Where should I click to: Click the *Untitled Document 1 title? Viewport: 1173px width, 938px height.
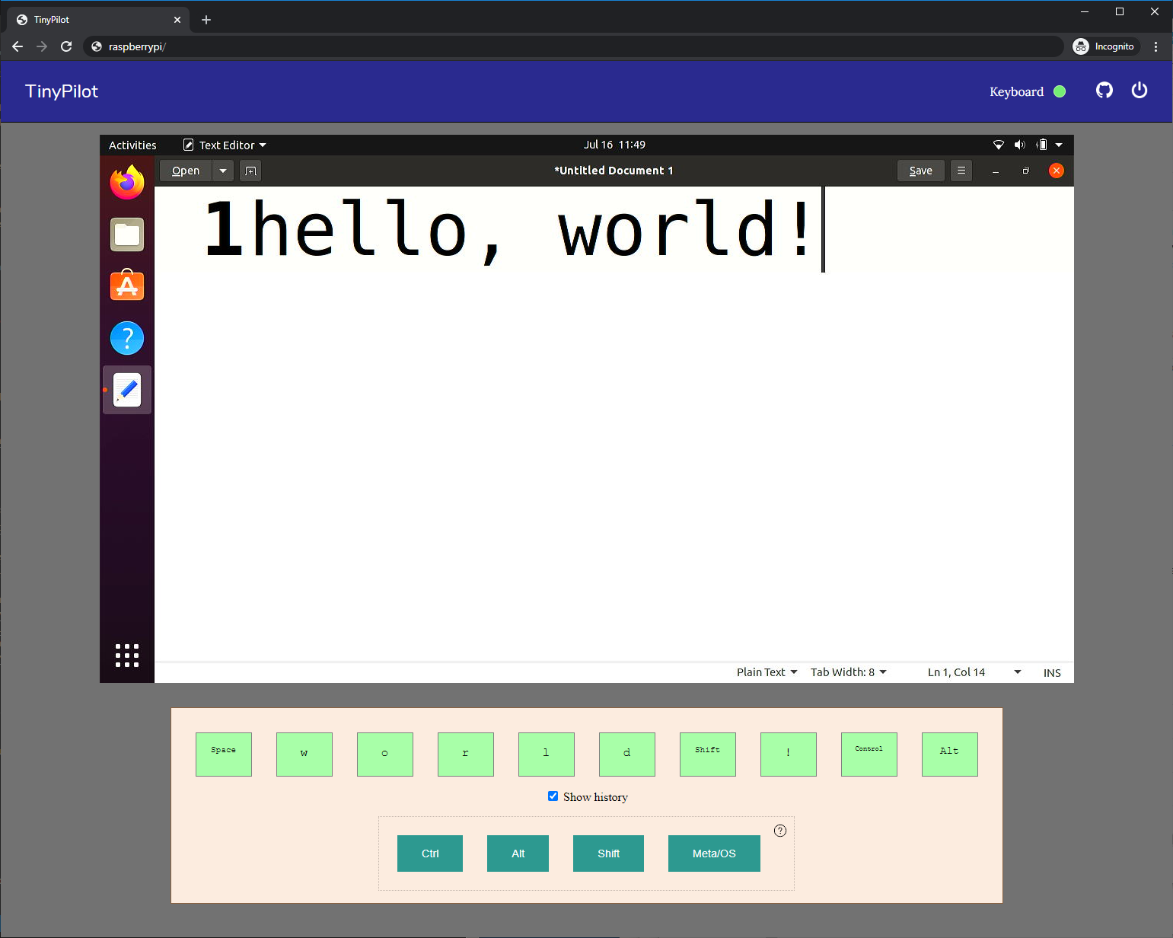coord(614,171)
